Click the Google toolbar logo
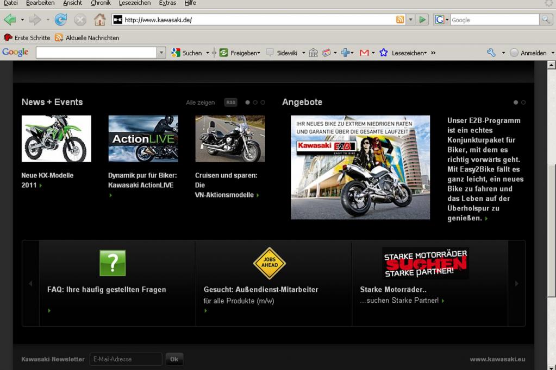Screen dimensions: 556x370 point(15,52)
